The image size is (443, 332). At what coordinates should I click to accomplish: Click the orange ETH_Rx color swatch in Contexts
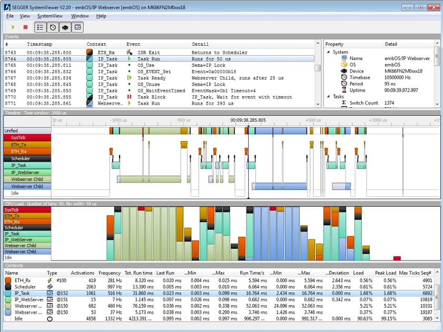point(8,280)
